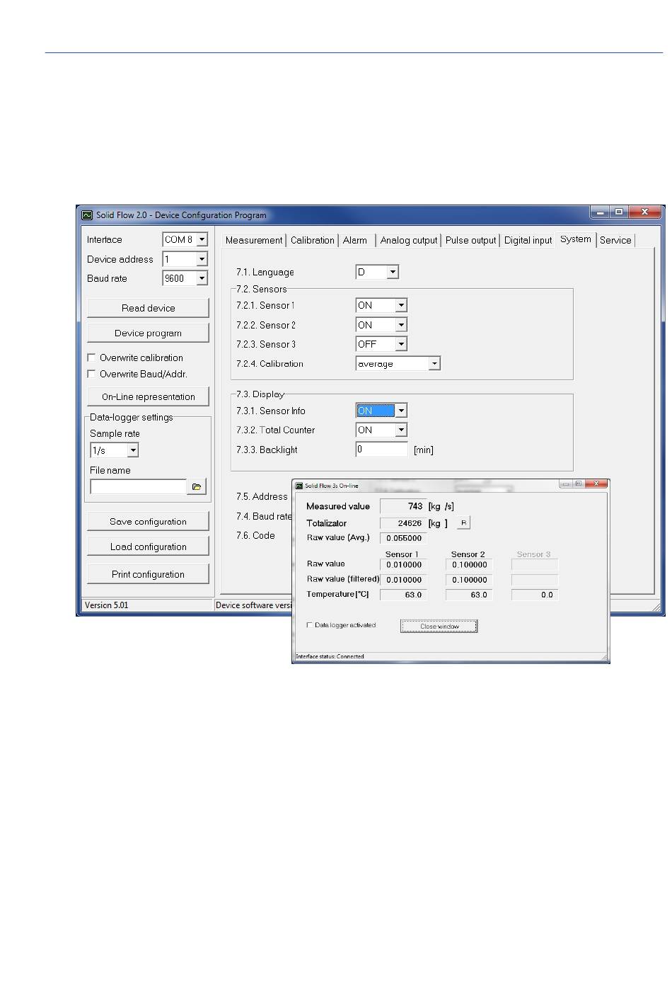Click Save configuration
The width and height of the screenshot is (672, 989).
[x=148, y=521]
